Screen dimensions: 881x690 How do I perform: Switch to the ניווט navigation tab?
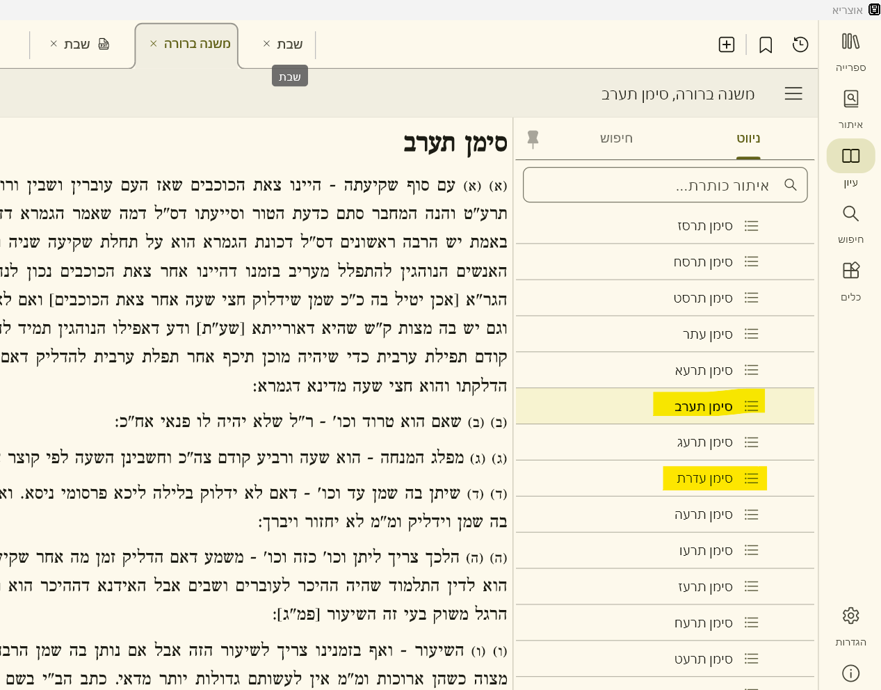[x=748, y=138]
